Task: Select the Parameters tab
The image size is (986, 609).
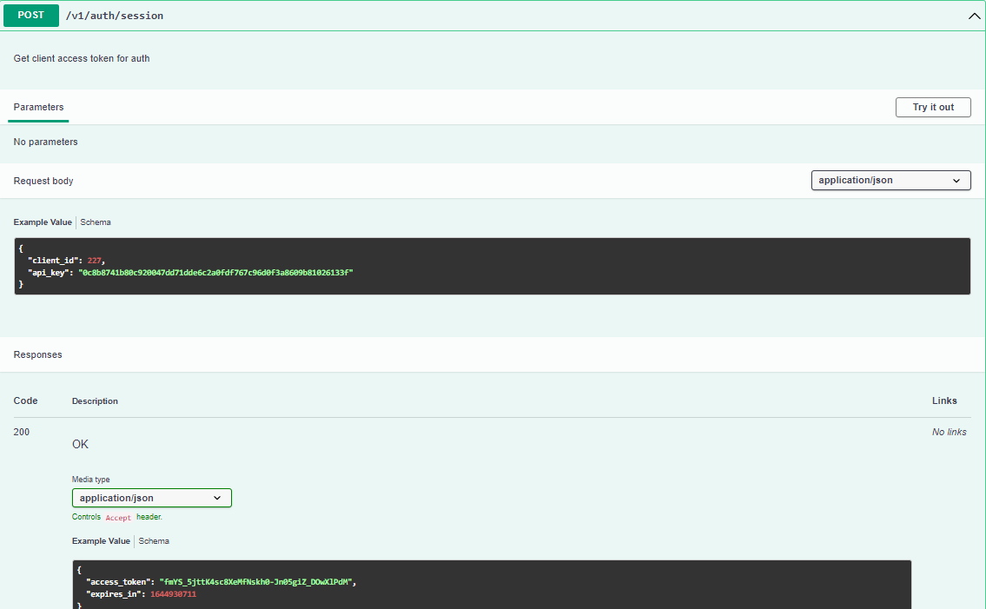Action: pos(39,108)
